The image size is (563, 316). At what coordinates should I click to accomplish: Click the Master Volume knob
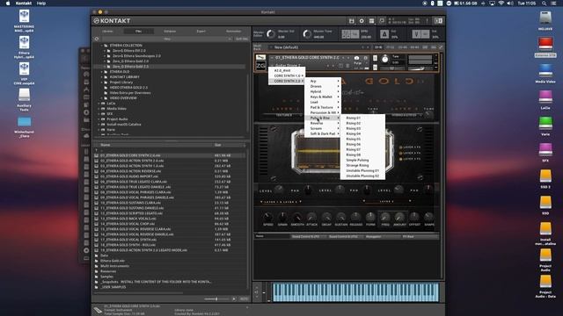click(271, 34)
